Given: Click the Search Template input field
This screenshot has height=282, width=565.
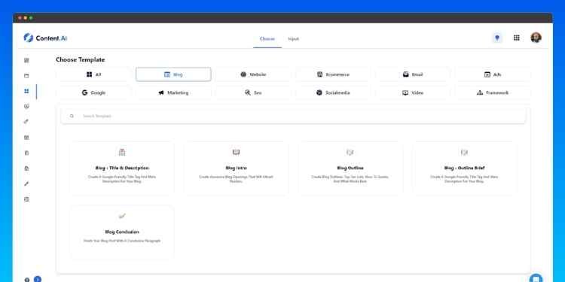Looking at the screenshot, I should coord(293,116).
